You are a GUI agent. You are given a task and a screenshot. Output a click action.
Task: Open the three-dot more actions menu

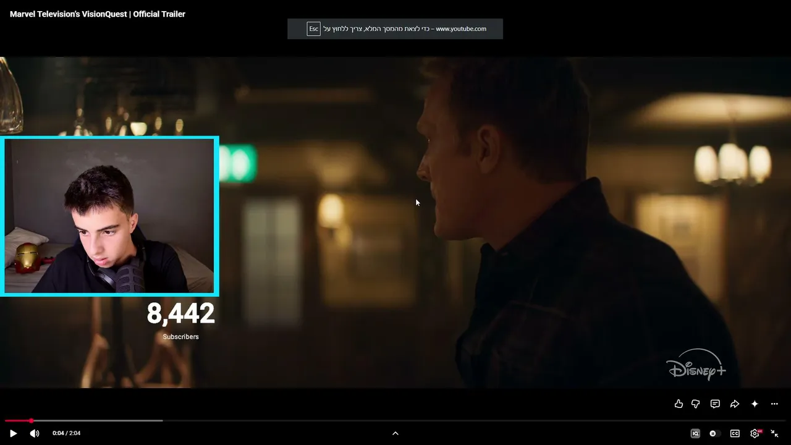click(774, 404)
